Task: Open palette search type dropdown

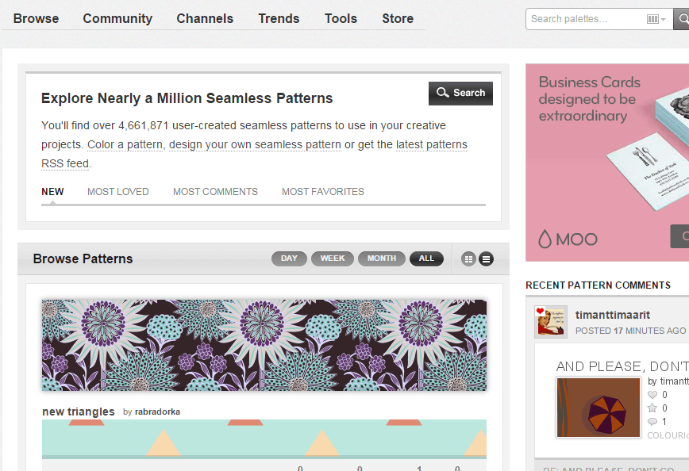Action: coord(656,19)
